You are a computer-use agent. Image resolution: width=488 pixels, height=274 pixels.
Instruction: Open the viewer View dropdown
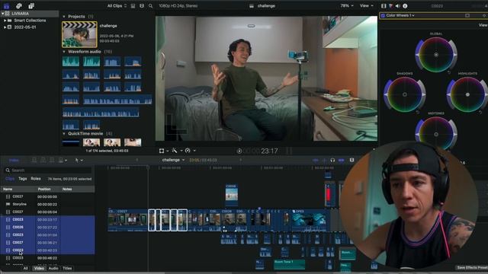pyautogui.click(x=366, y=5)
